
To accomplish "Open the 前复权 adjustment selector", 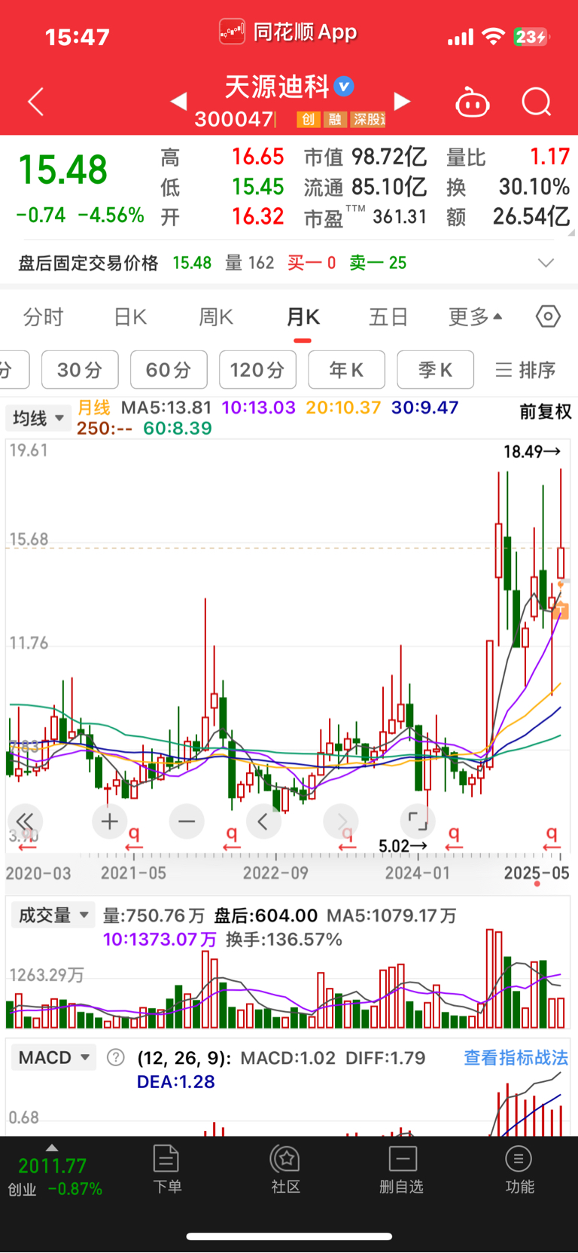I will 546,411.
